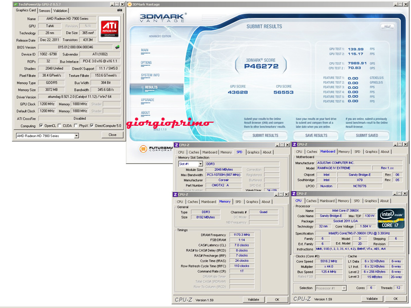The width and height of the screenshot is (411, 308).
Task: Open SYSTEM INFO in 3DMark Vantage
Action: [150, 75]
